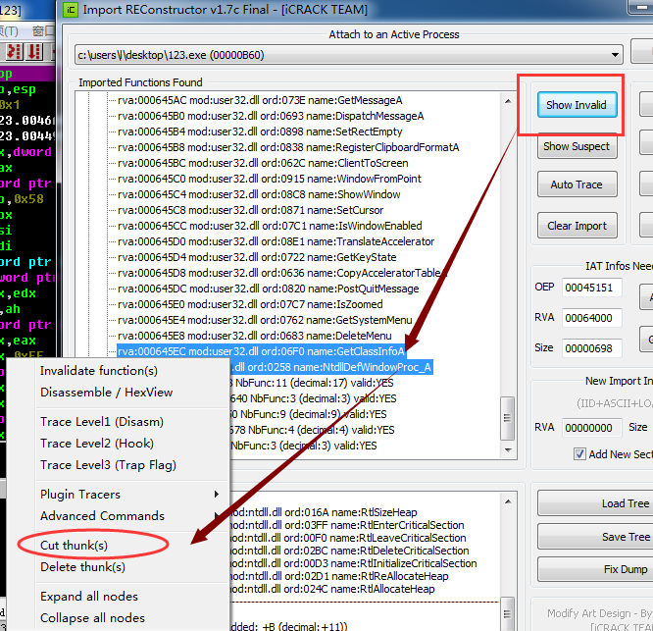The image size is (653, 631).
Task: Click log line RtlLeaveCriticalSection
Action: tap(348, 538)
